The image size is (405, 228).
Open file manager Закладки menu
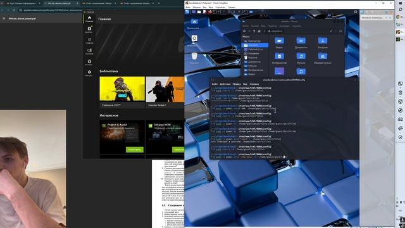coord(284,26)
